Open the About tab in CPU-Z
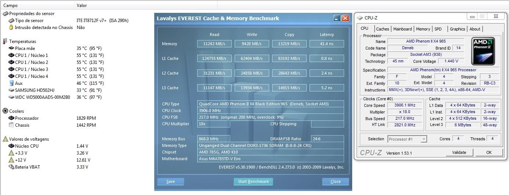 (475, 29)
